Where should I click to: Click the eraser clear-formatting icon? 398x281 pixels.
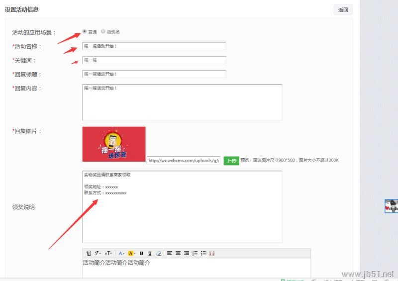158,253
